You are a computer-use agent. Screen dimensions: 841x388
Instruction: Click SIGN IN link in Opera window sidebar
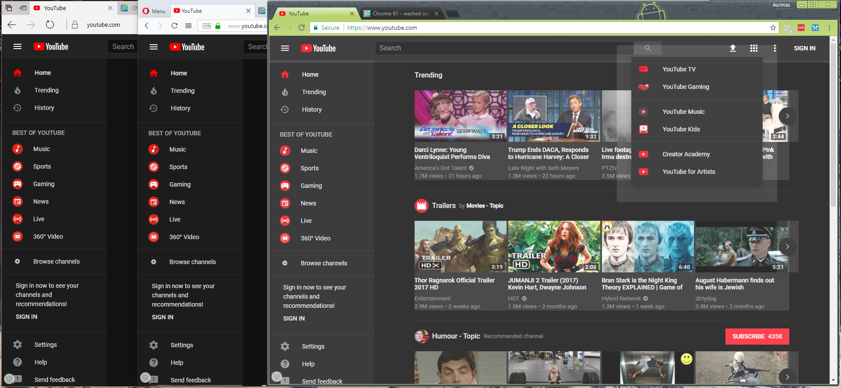click(162, 317)
